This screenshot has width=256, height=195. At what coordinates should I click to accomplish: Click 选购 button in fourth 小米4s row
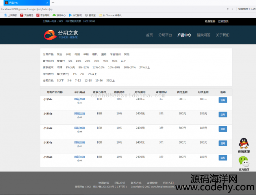tap(223, 143)
